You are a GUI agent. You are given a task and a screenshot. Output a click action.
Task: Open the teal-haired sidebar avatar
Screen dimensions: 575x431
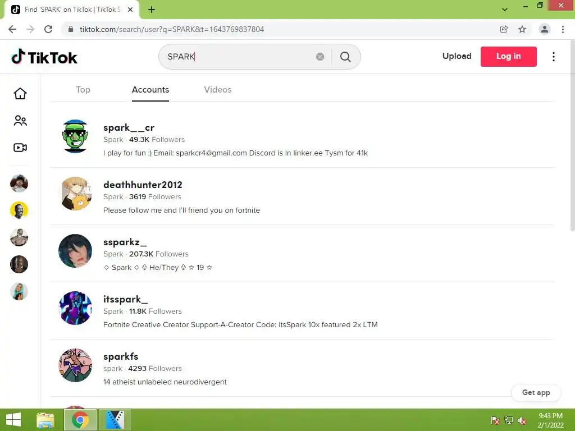point(19,292)
